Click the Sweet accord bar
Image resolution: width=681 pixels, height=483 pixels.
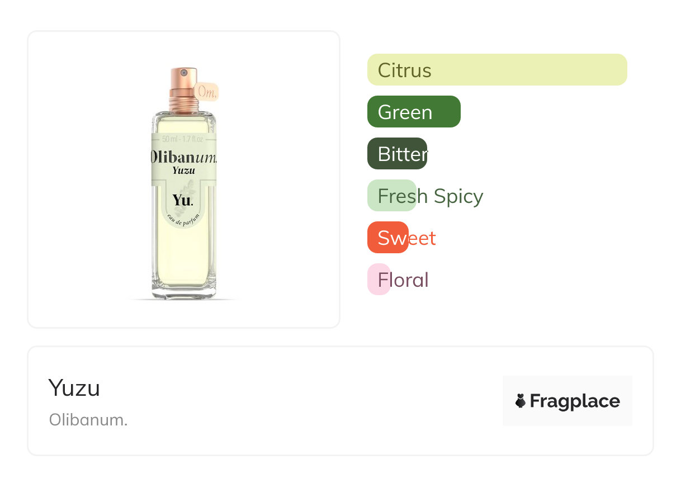click(x=387, y=238)
